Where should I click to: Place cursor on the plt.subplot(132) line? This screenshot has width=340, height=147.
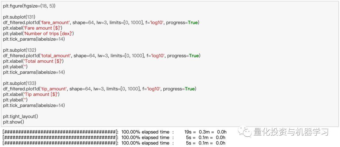click(x=19, y=50)
